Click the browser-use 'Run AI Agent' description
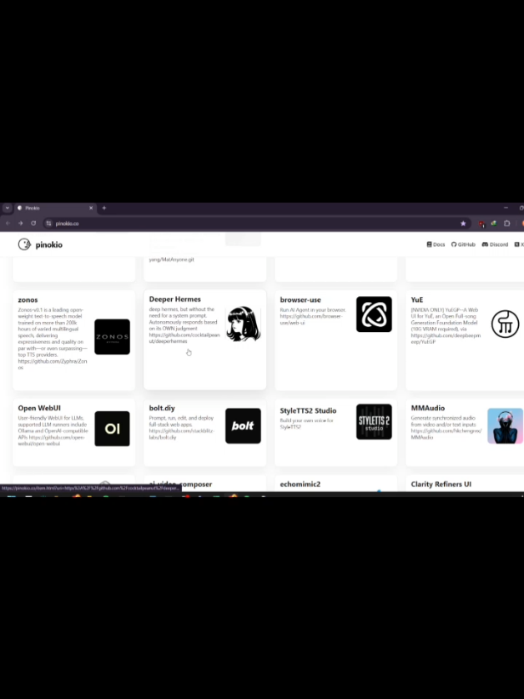 (313, 316)
